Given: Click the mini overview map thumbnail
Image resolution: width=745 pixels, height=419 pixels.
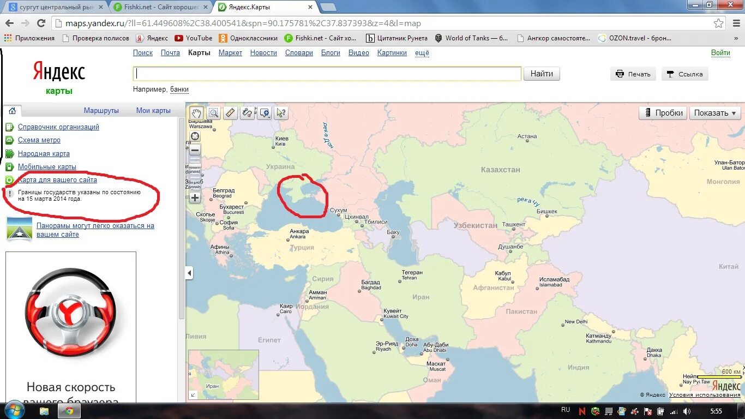Looking at the screenshot, I should click(x=224, y=375).
